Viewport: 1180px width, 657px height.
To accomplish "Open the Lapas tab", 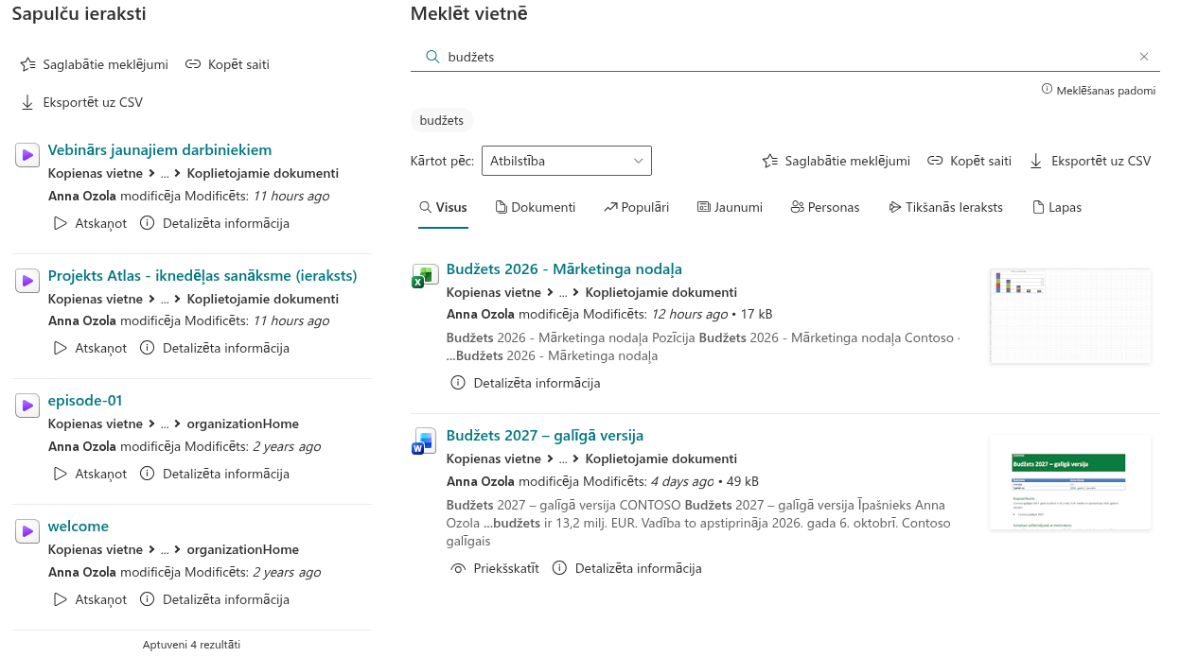I will coord(1057,207).
